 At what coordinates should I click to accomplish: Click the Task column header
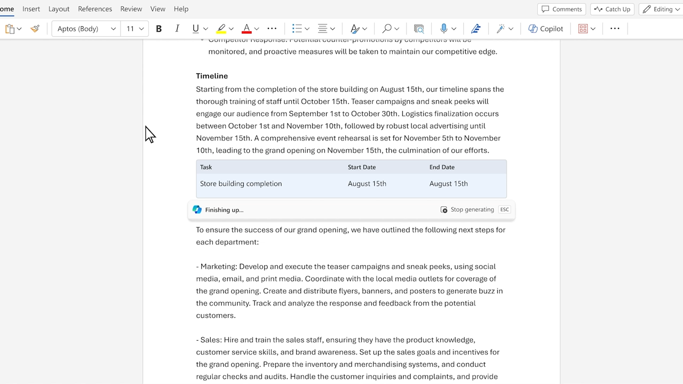pyautogui.click(x=206, y=167)
